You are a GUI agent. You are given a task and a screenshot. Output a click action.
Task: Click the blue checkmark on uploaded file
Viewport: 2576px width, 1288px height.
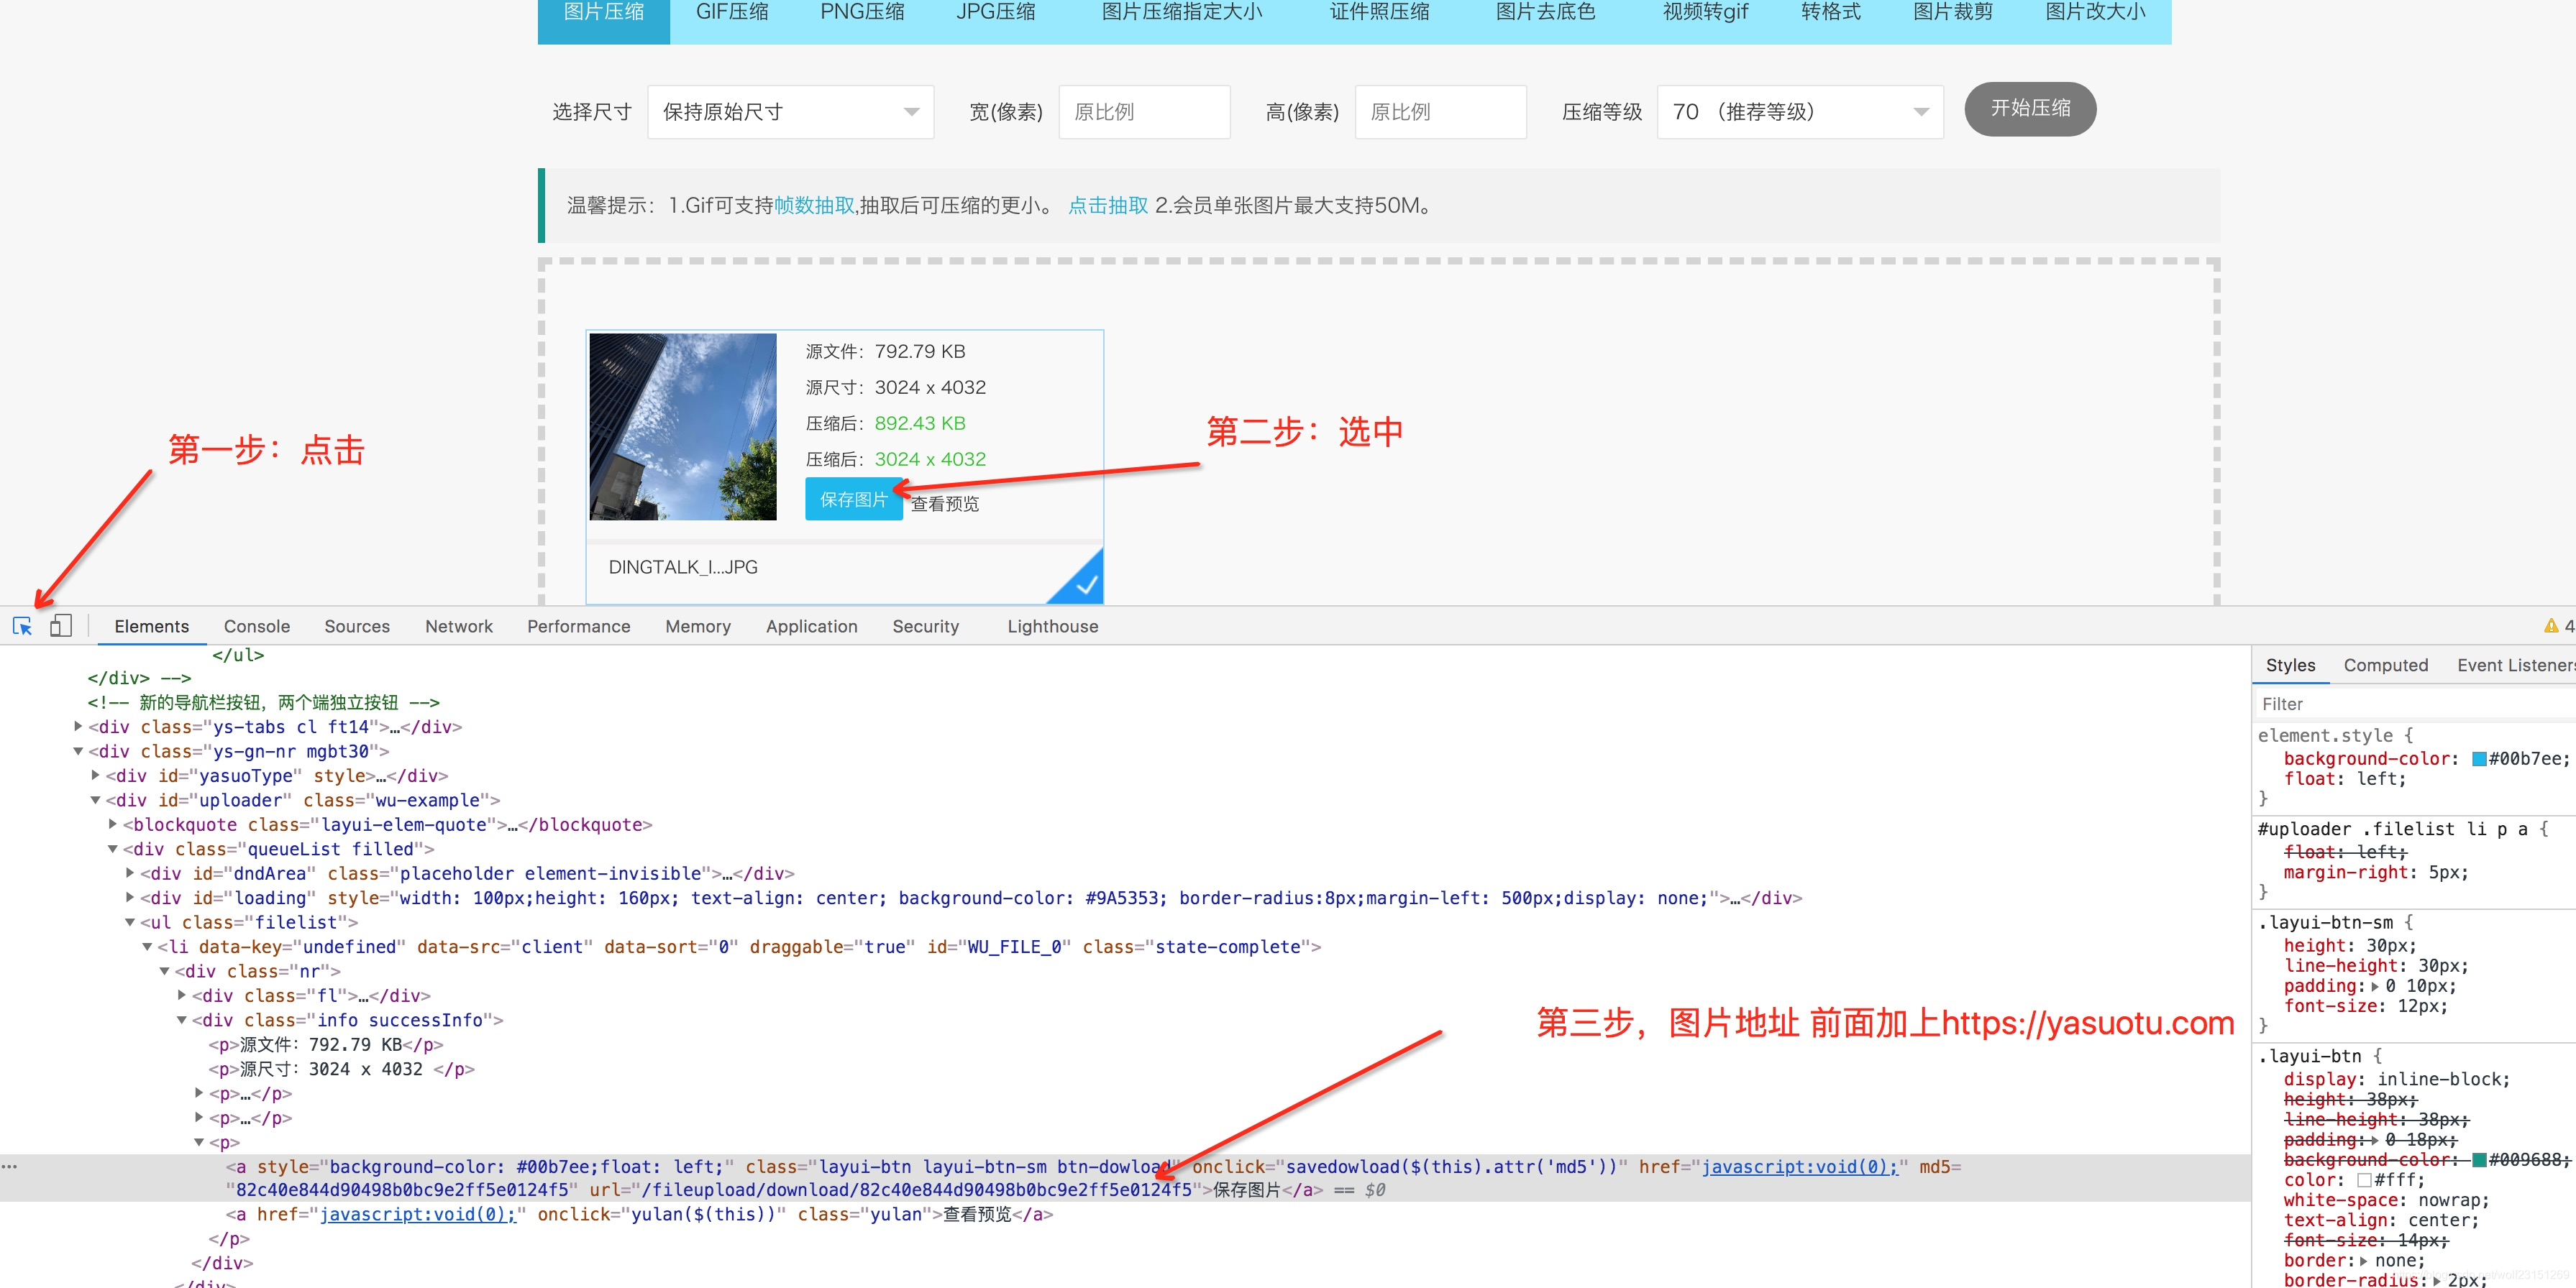(x=1086, y=586)
